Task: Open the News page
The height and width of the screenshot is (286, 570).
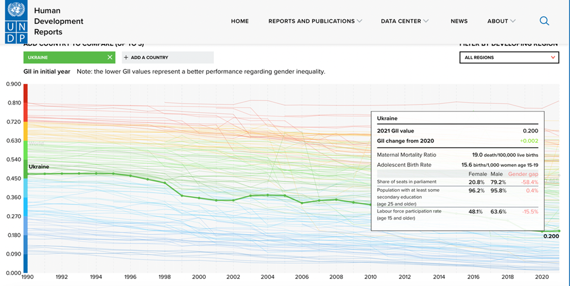Action: (x=459, y=21)
